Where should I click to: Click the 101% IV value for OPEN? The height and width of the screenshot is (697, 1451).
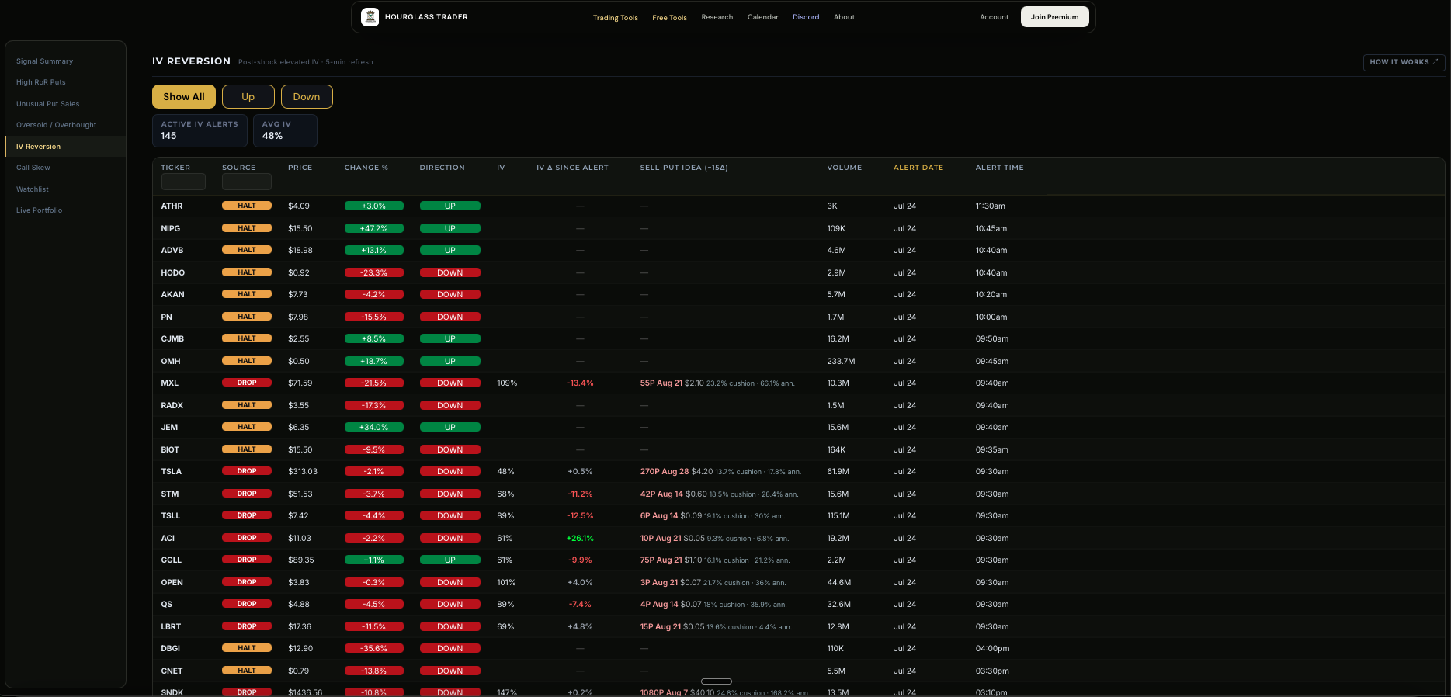[x=506, y=583]
